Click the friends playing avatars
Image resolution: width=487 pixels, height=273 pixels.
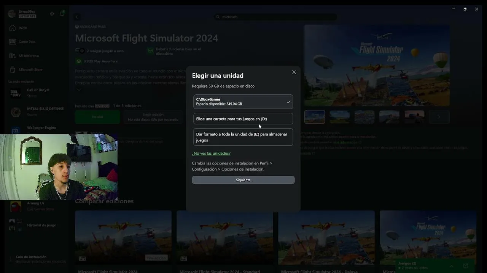click(80, 51)
